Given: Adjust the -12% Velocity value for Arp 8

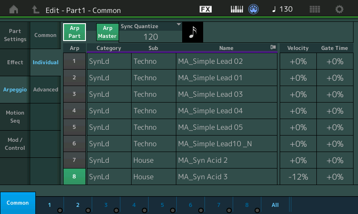Looking at the screenshot, I should 298,177.
